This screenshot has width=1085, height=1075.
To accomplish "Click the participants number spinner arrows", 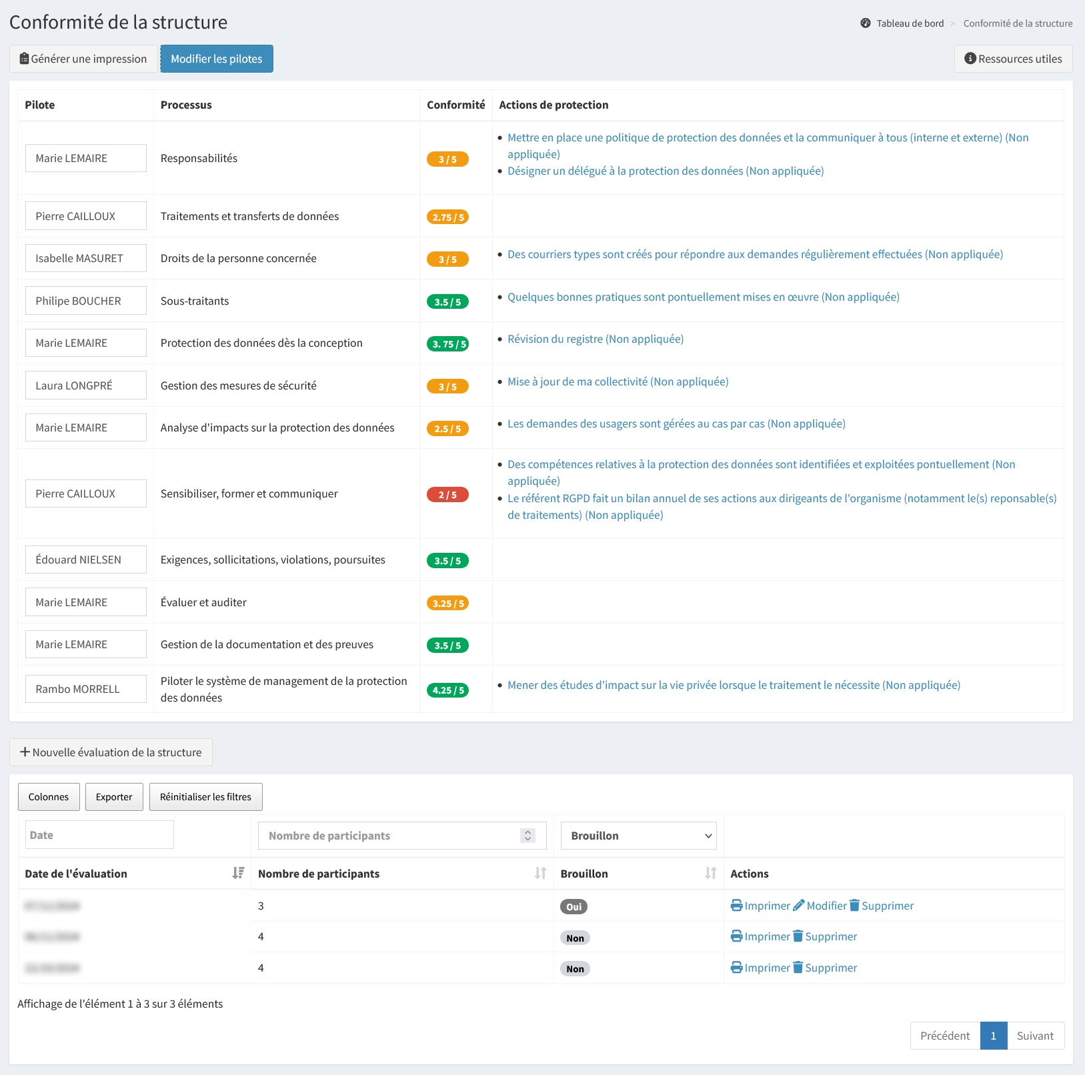I will (527, 836).
